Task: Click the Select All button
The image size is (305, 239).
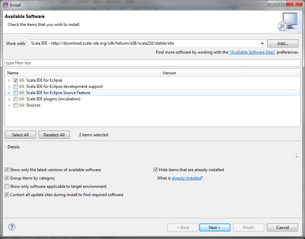Action: 20,135
